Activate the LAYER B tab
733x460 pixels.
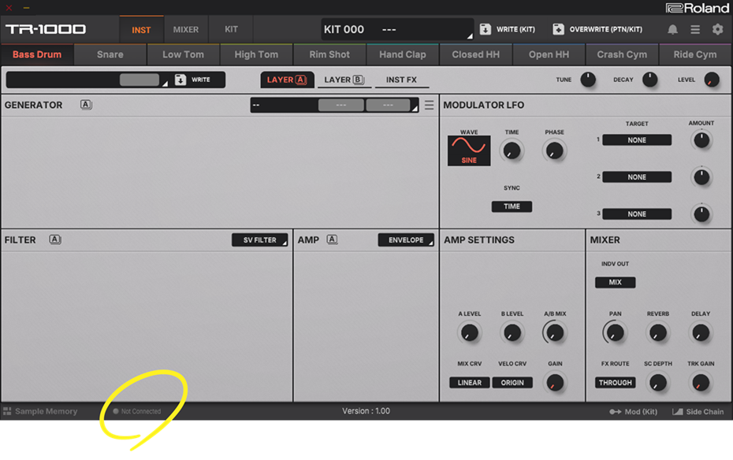coord(344,80)
